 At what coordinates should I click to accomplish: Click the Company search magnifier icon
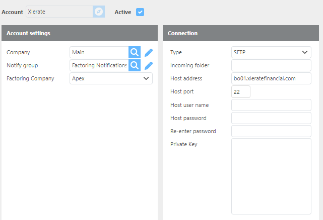[x=135, y=52]
